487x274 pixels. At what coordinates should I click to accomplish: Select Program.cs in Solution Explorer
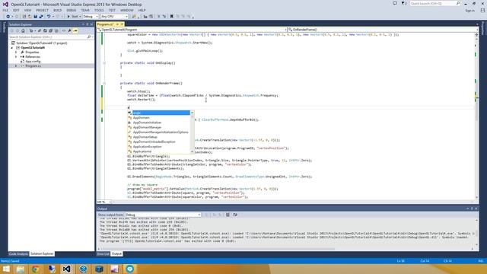(33, 66)
